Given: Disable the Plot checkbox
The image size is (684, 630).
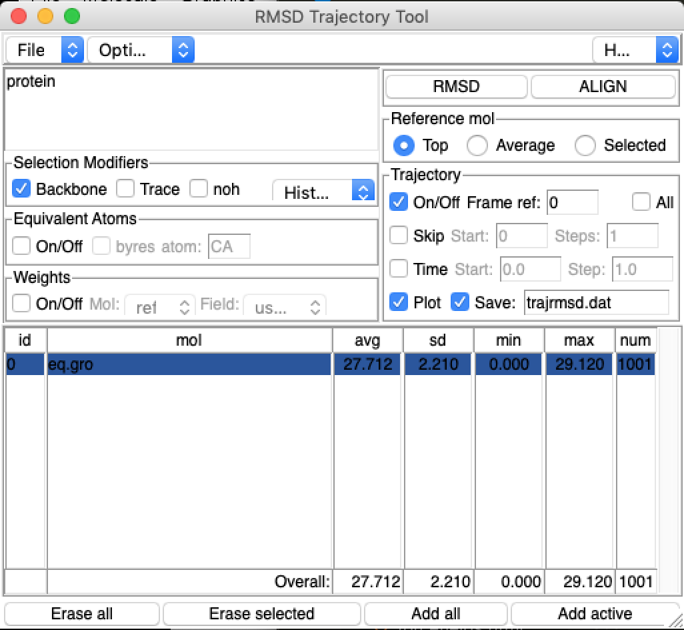Looking at the screenshot, I should [x=399, y=302].
